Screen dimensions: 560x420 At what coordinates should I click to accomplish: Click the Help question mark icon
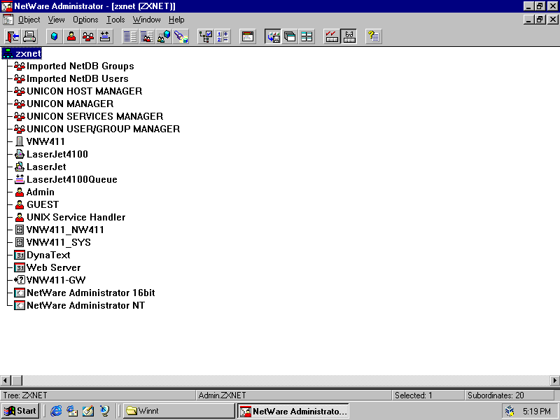374,36
